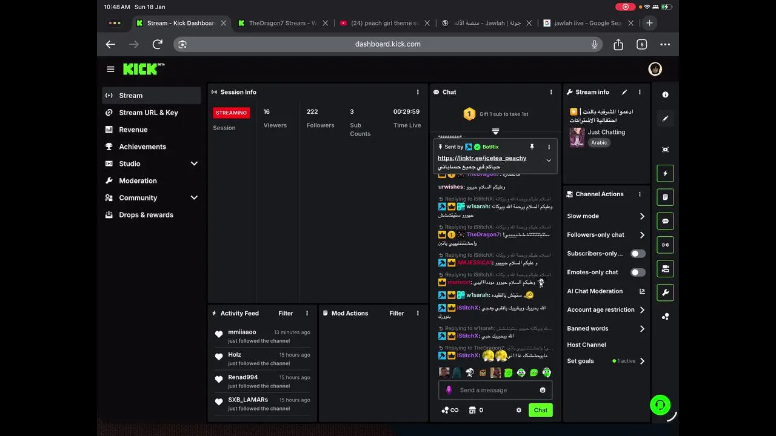Screen dimensions: 776x436
Task: Switch to TheDragon7 Stream browser tab
Action: point(283,23)
